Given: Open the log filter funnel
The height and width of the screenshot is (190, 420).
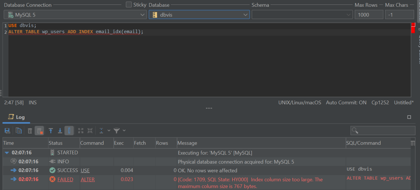Looking at the screenshot, I should [x=116, y=130].
